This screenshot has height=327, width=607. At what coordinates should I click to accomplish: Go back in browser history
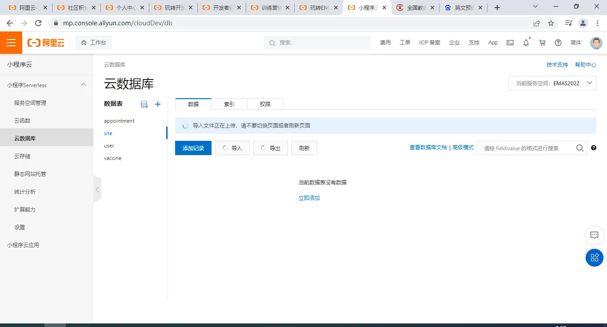click(10, 23)
